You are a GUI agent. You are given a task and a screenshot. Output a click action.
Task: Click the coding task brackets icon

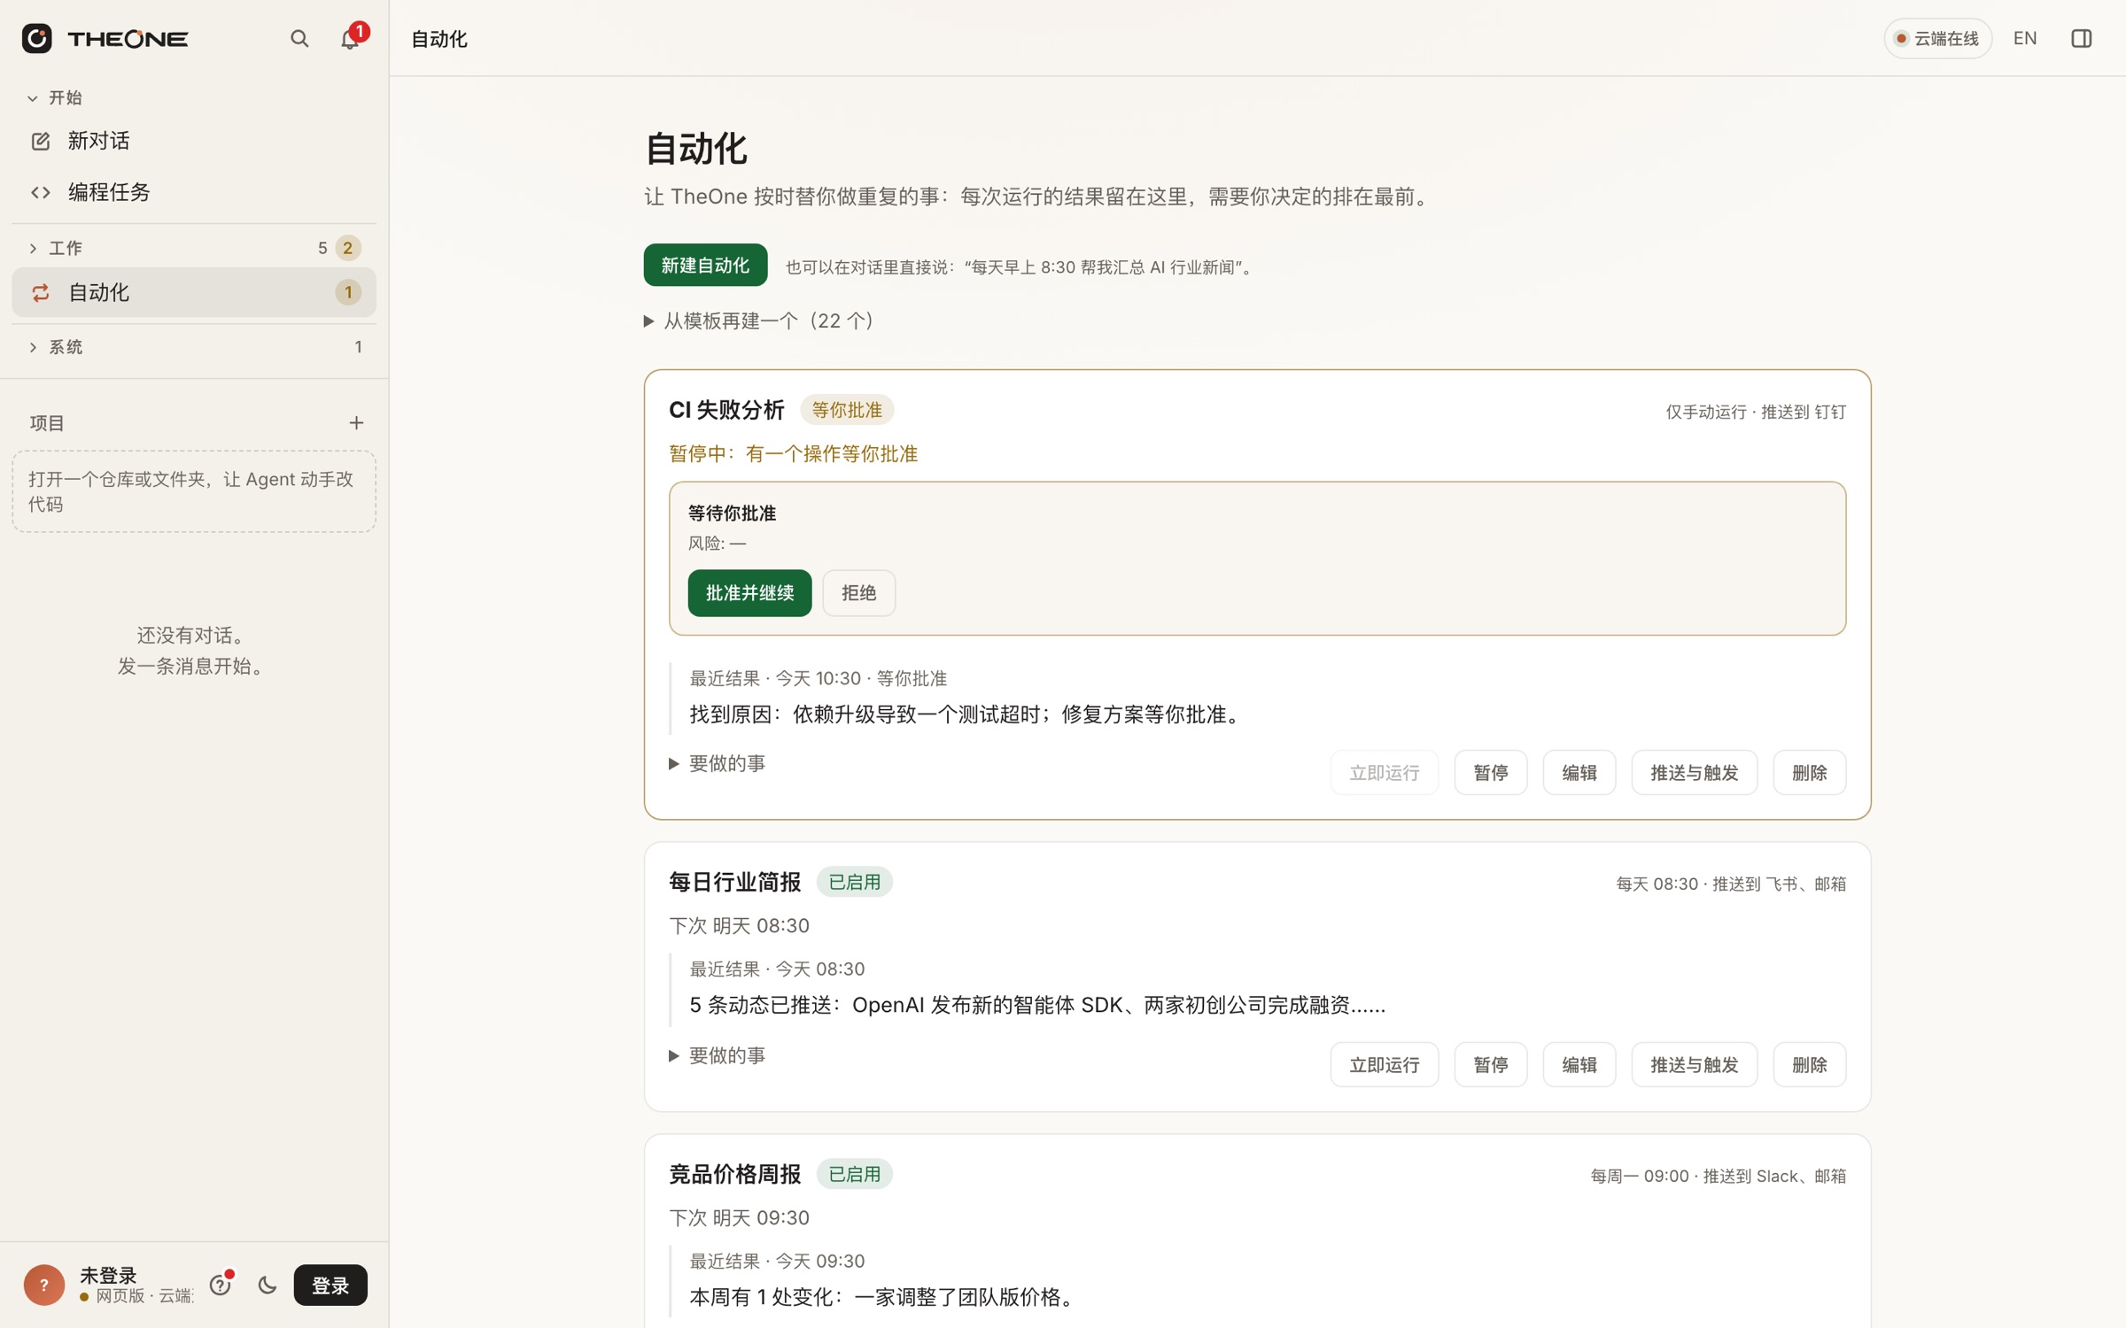coord(41,192)
